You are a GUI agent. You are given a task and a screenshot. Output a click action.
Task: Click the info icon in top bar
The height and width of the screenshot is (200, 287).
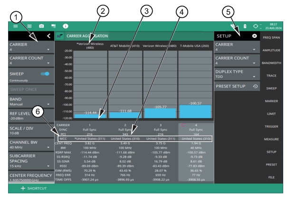(66, 25)
